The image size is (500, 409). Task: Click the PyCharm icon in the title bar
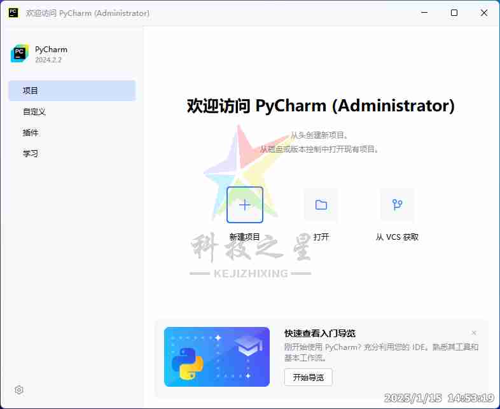[13, 13]
